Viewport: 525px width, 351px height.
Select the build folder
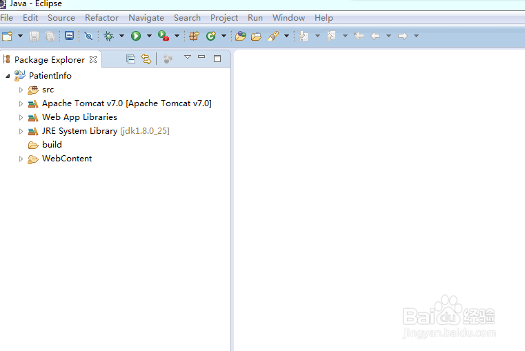[52, 145]
